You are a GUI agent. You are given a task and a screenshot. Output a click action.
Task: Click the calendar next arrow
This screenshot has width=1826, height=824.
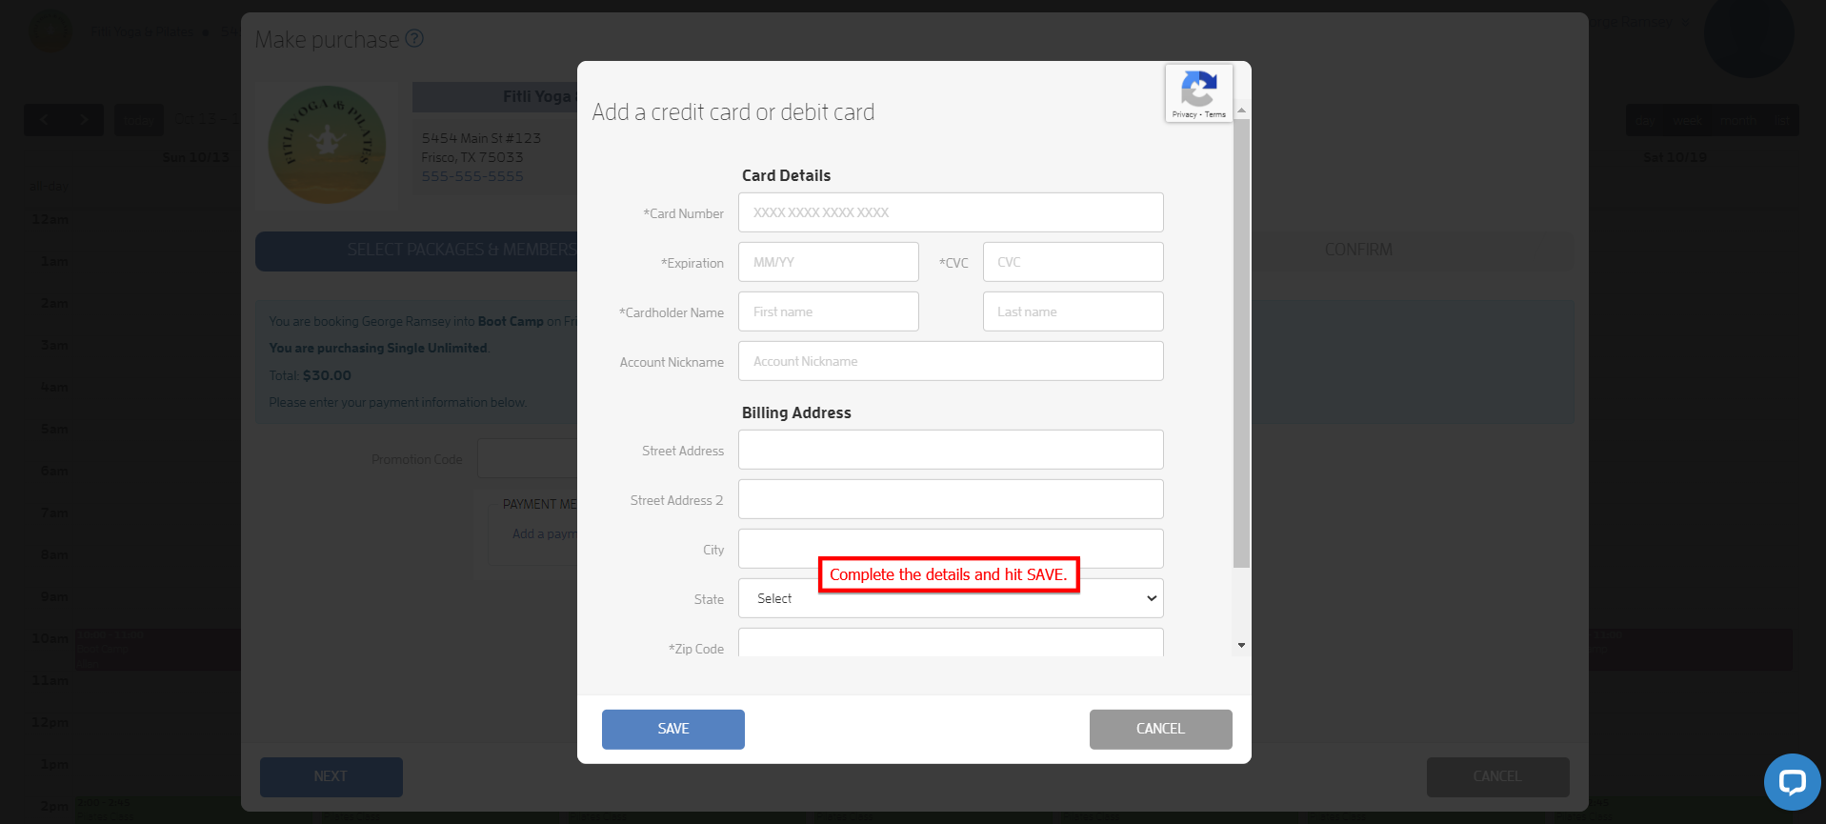tap(84, 120)
